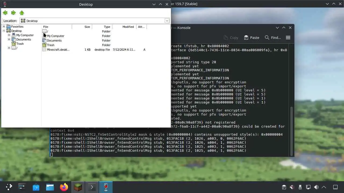Click the Att... column header
This screenshot has height=193, width=344.
coord(142,27)
